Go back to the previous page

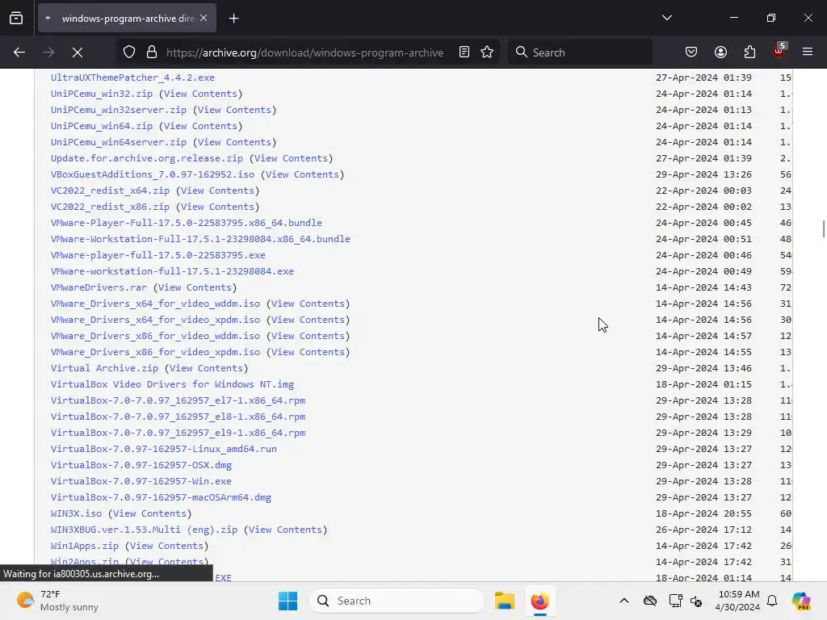[x=19, y=52]
